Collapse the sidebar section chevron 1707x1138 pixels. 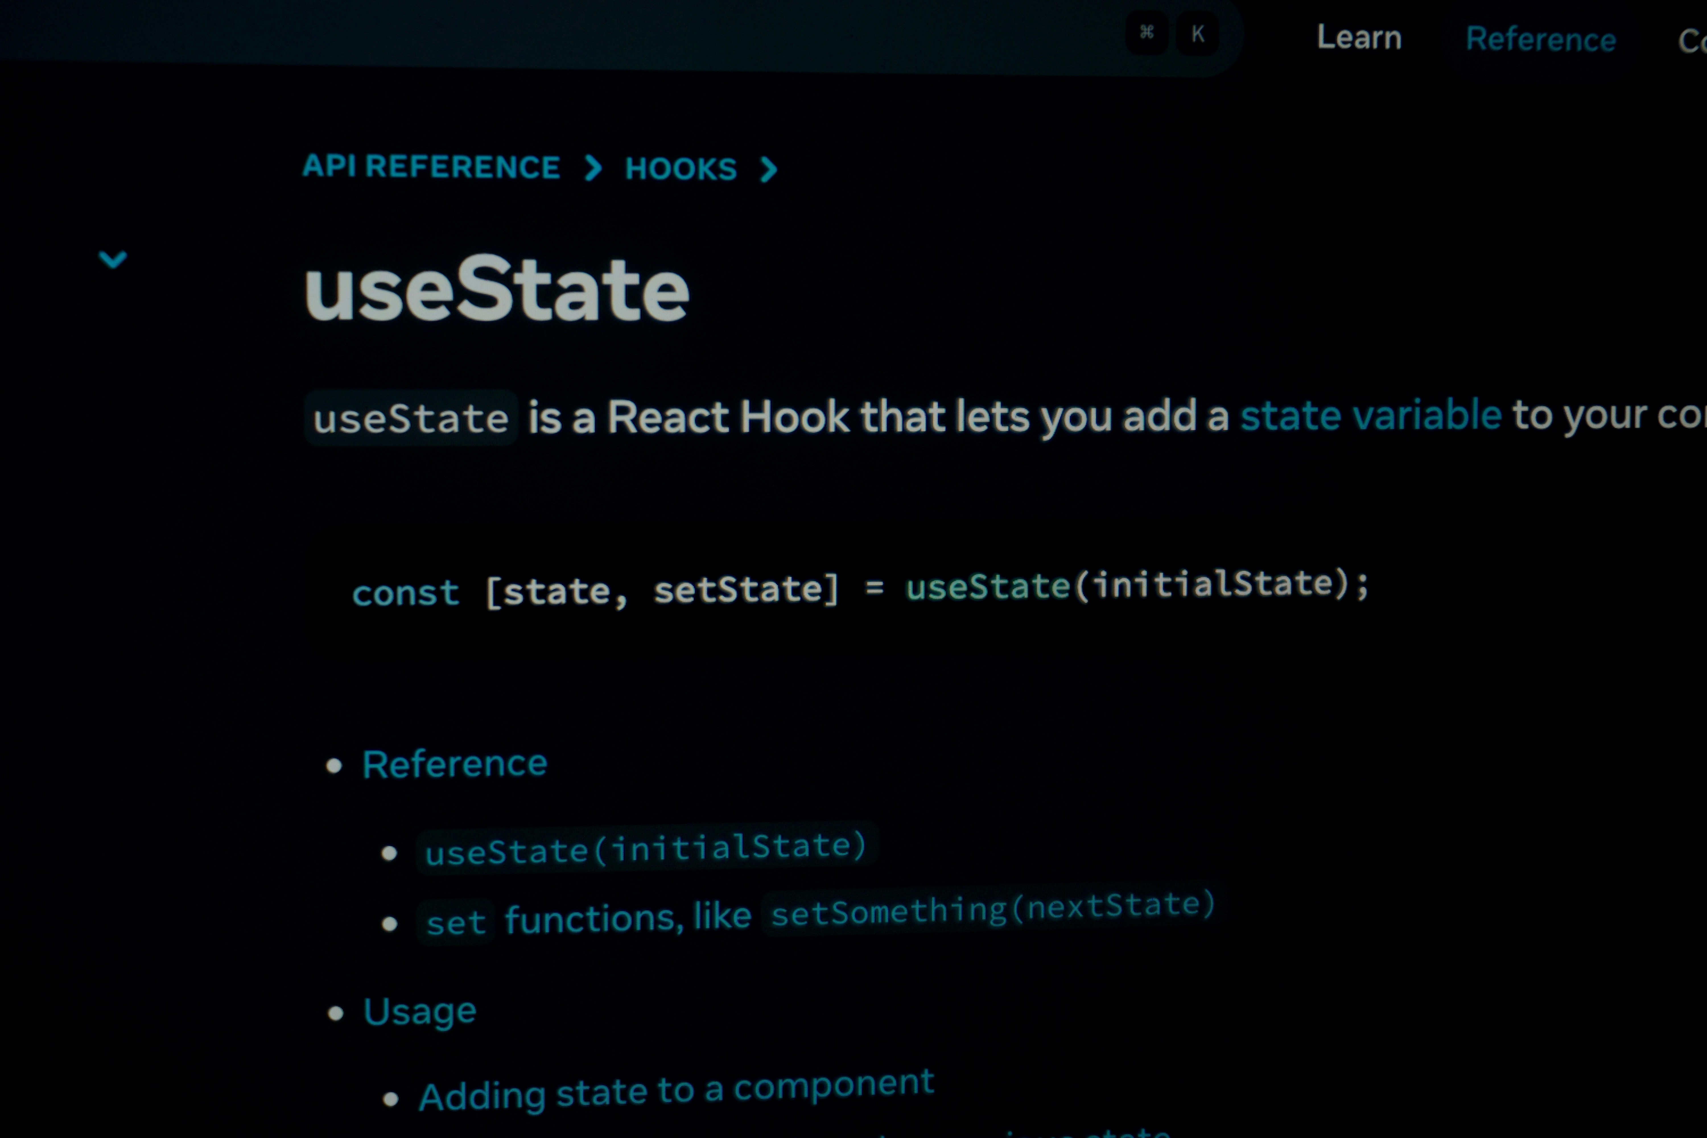[x=112, y=259]
